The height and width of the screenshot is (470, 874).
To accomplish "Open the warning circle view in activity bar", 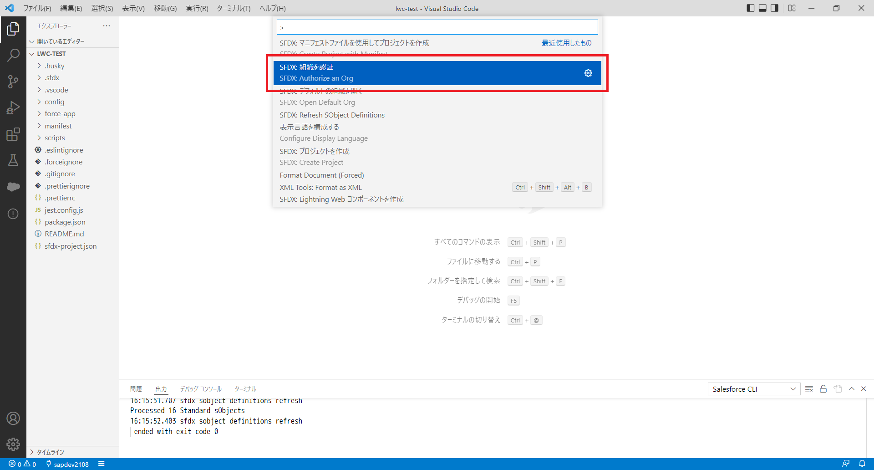I will click(13, 214).
